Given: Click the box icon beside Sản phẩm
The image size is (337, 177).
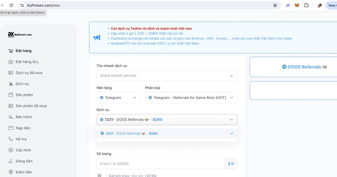Looking at the screenshot, I should point(11,95).
